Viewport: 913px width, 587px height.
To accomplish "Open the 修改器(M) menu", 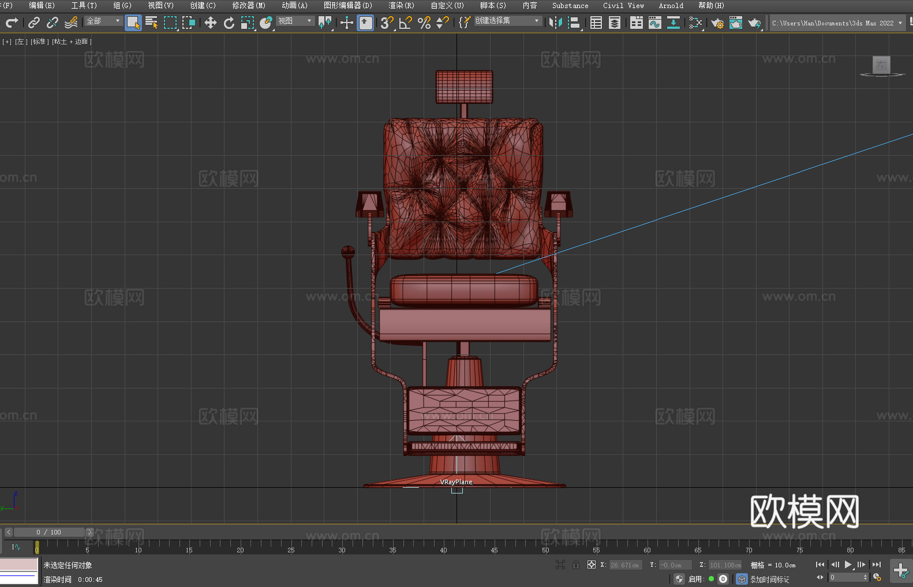I will click(x=249, y=6).
